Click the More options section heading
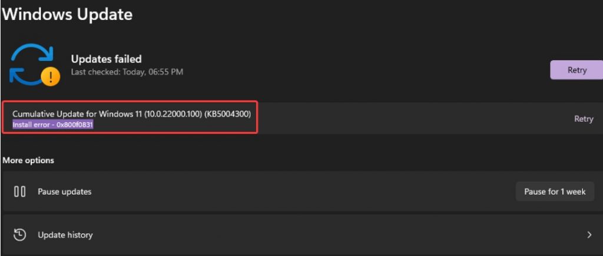The image size is (603, 256). point(28,160)
